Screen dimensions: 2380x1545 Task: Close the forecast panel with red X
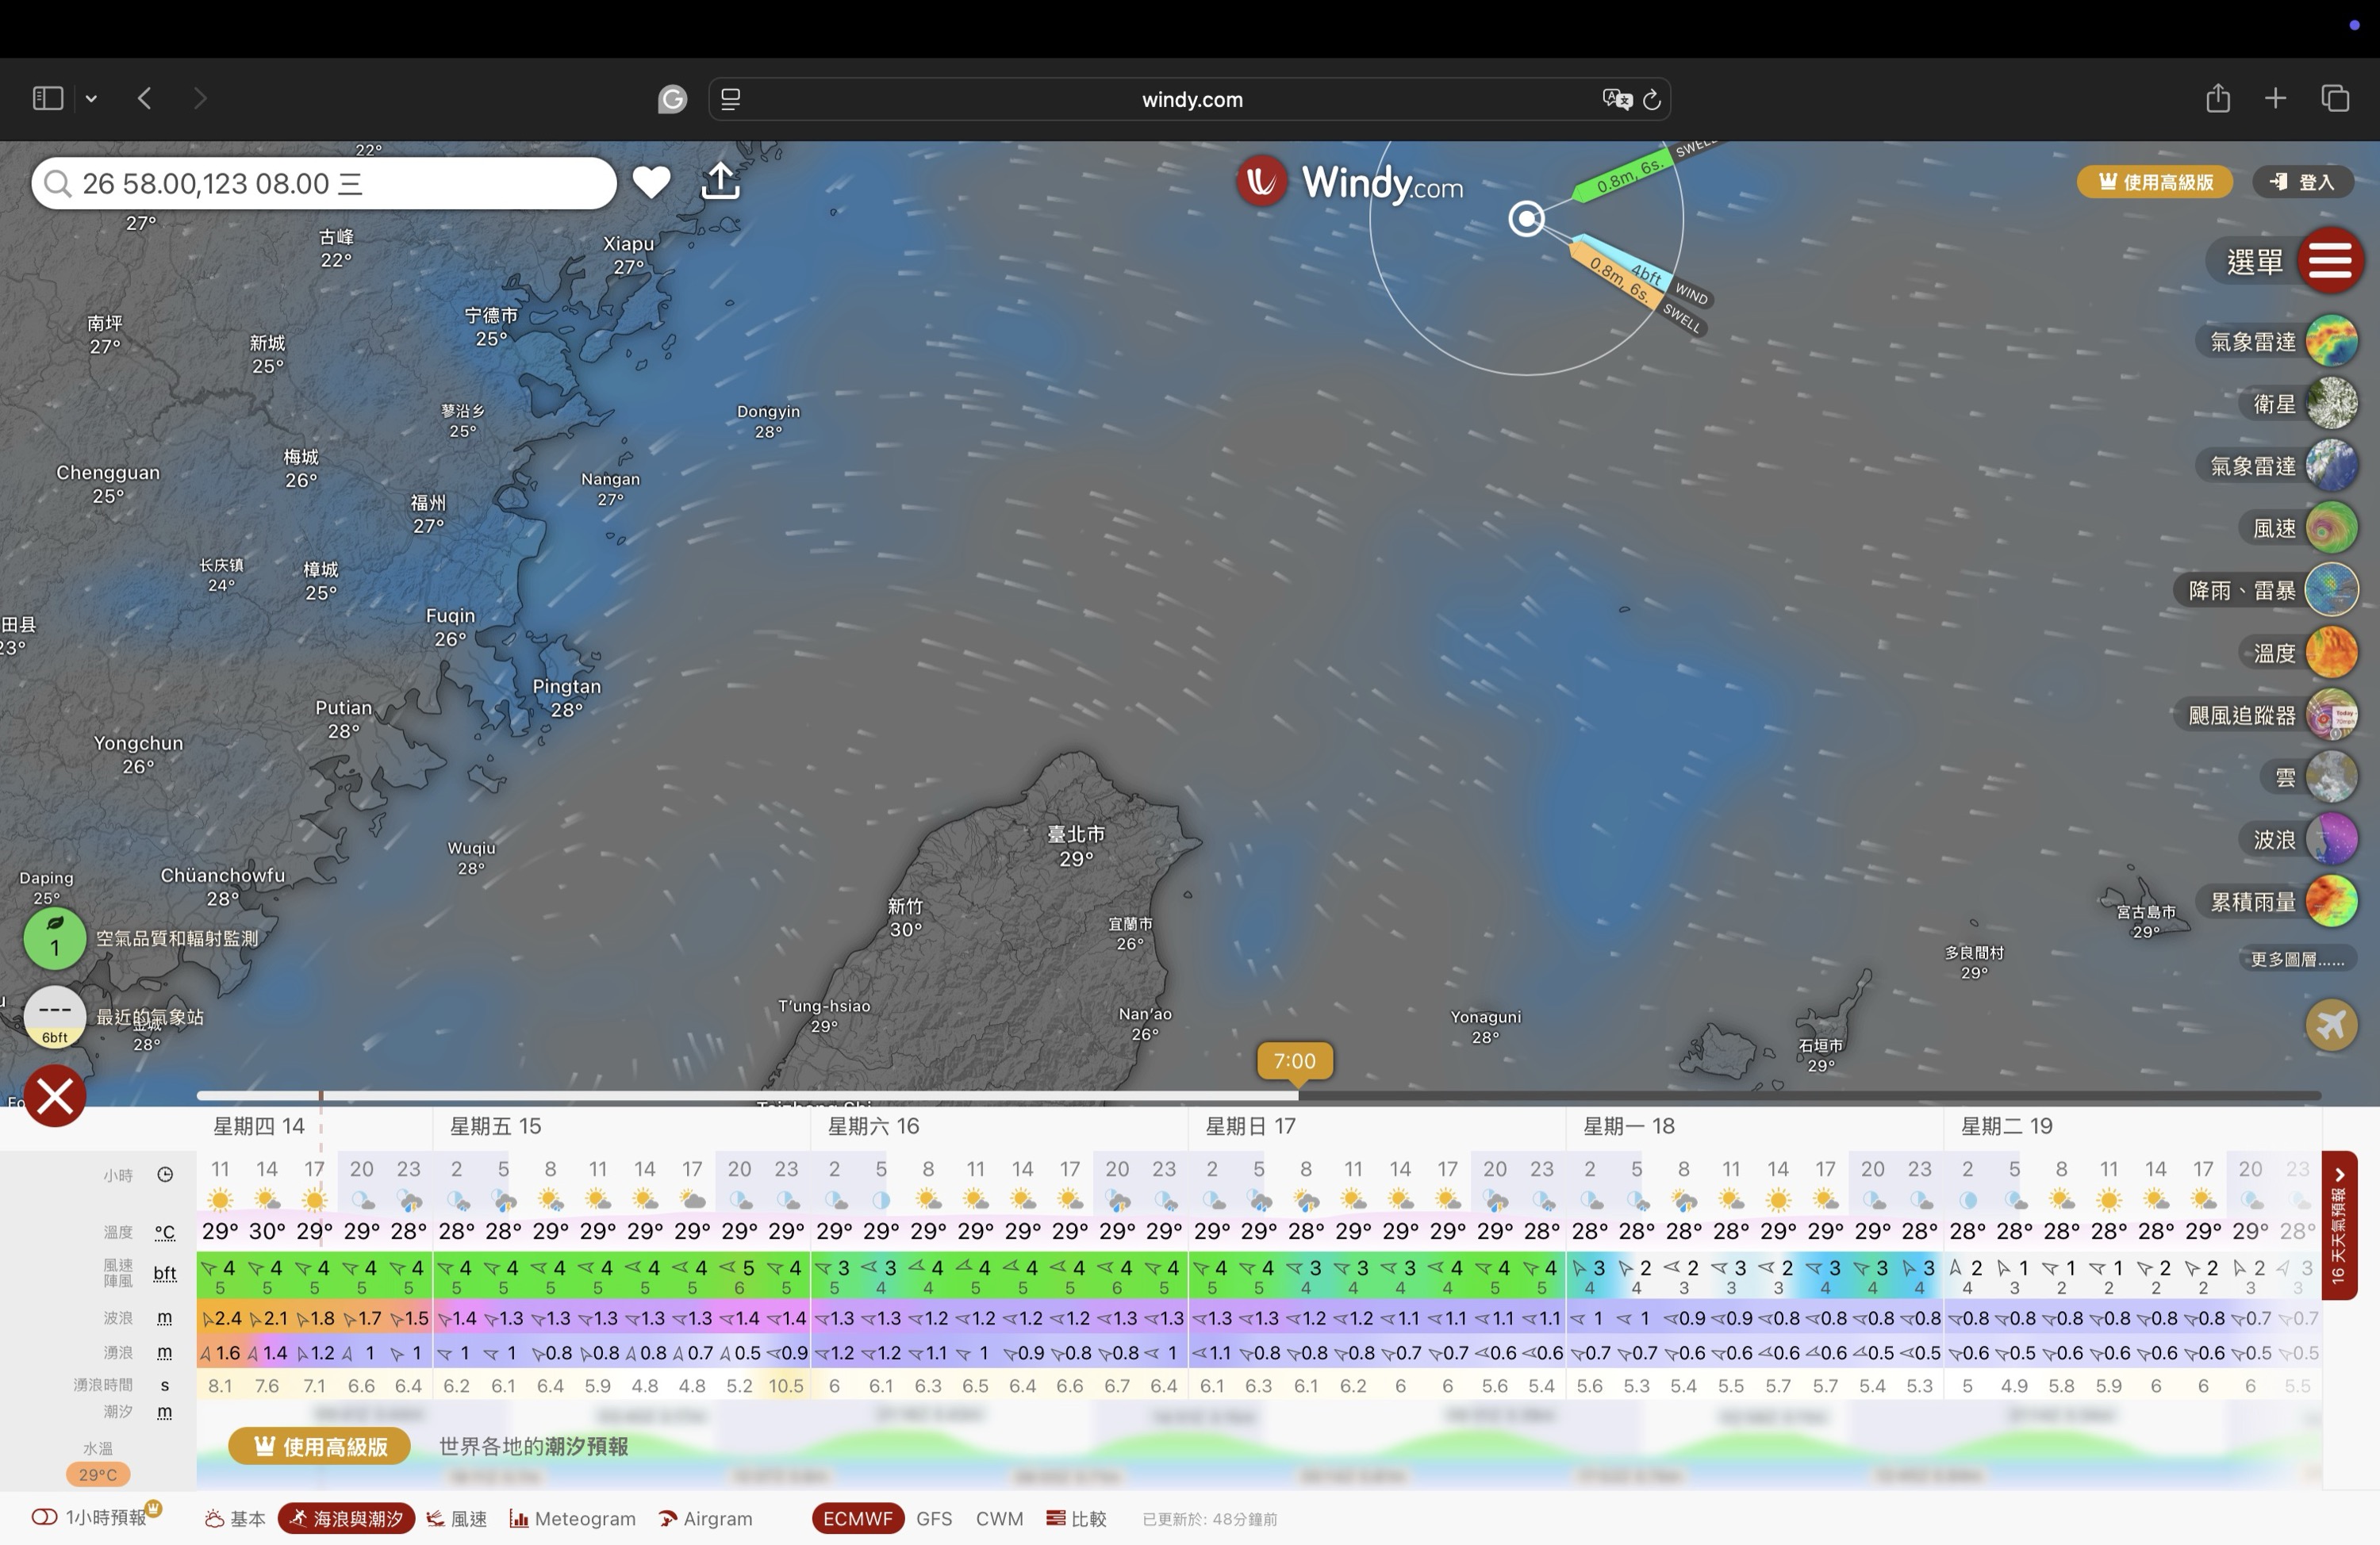tap(55, 1096)
